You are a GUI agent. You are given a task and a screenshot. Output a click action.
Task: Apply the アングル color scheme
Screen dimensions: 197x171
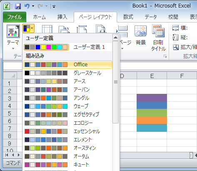tap(67, 98)
